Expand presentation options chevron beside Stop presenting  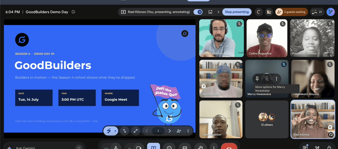pyautogui.click(x=218, y=12)
